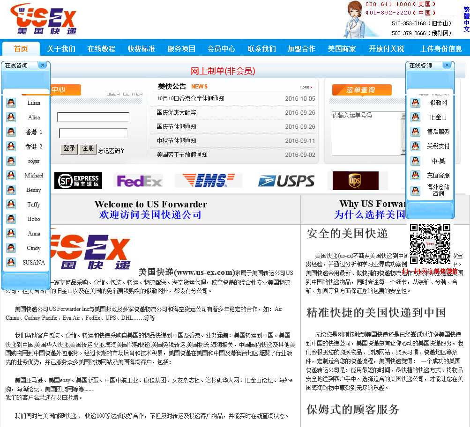Click the USEX 美国快递 header logo

(x=43, y=19)
